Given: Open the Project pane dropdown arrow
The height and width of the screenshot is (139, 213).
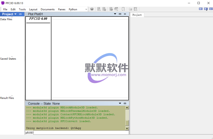Looking at the screenshot, I should coord(15,14).
